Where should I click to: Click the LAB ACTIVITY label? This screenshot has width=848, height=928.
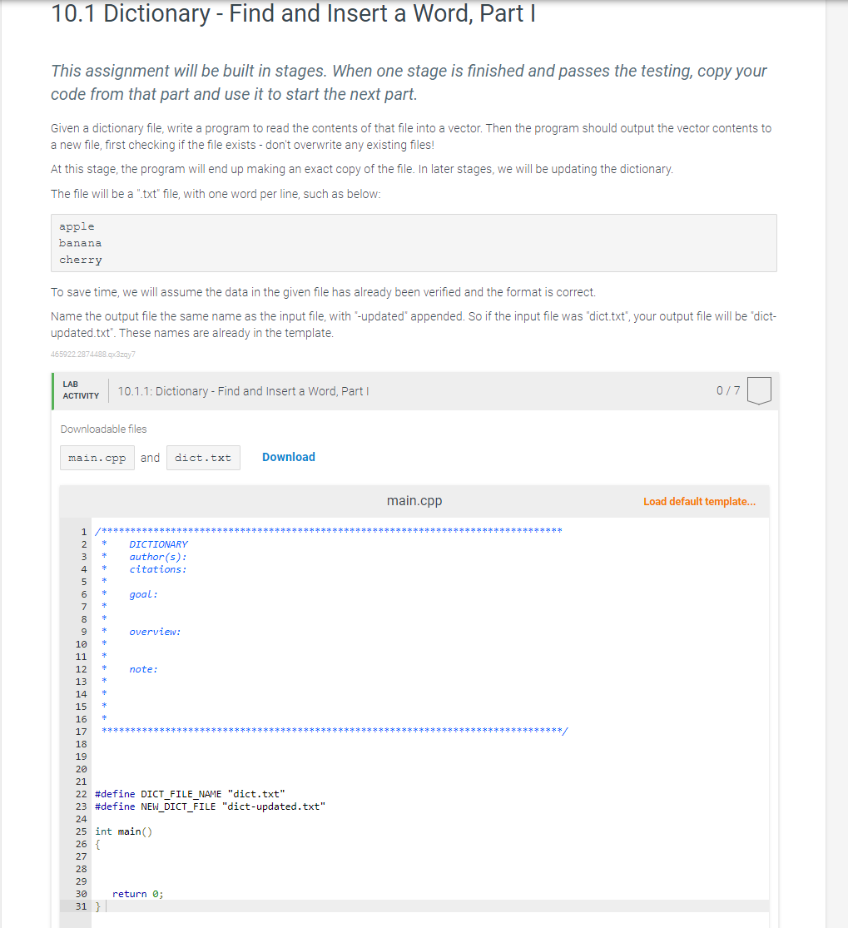(x=80, y=390)
